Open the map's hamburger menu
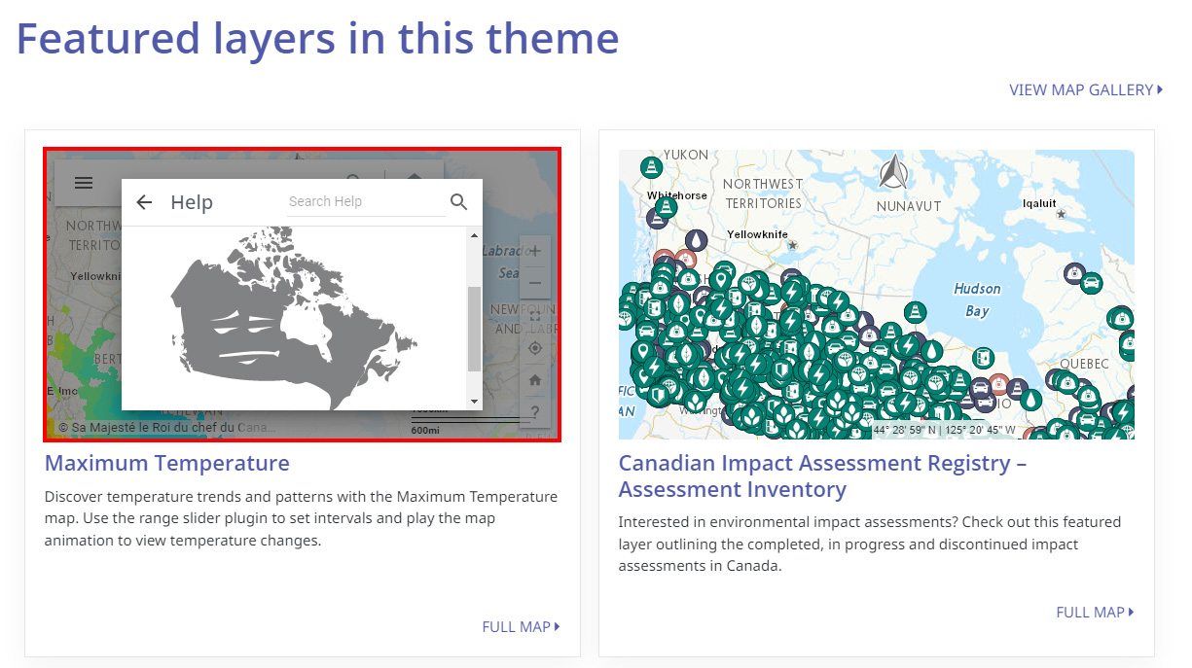Image resolution: width=1192 pixels, height=668 pixels. pyautogui.click(x=84, y=182)
